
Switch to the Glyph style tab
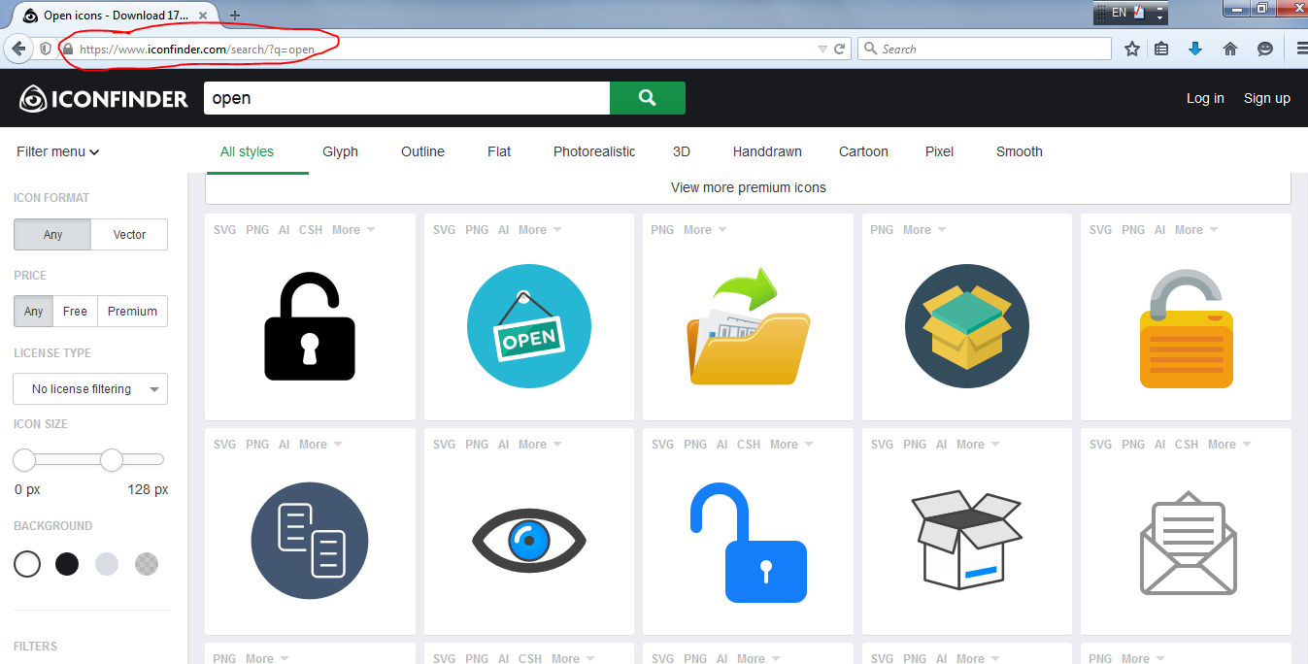(341, 151)
